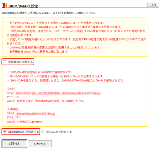Click the DKIM/DMARC設定 page heading

coord(23,6)
